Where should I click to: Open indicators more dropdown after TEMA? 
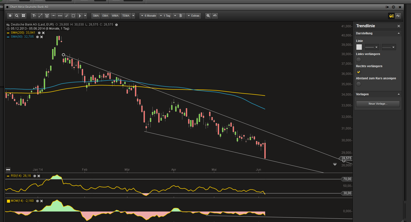(x=133, y=16)
